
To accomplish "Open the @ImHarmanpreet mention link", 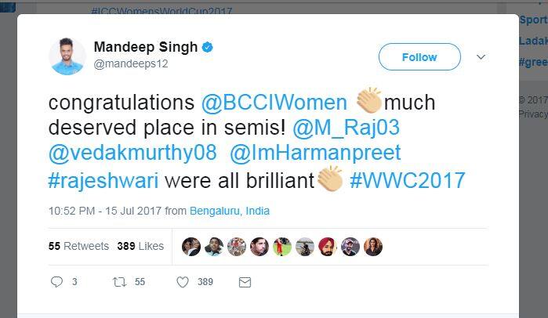I will tap(315, 153).
